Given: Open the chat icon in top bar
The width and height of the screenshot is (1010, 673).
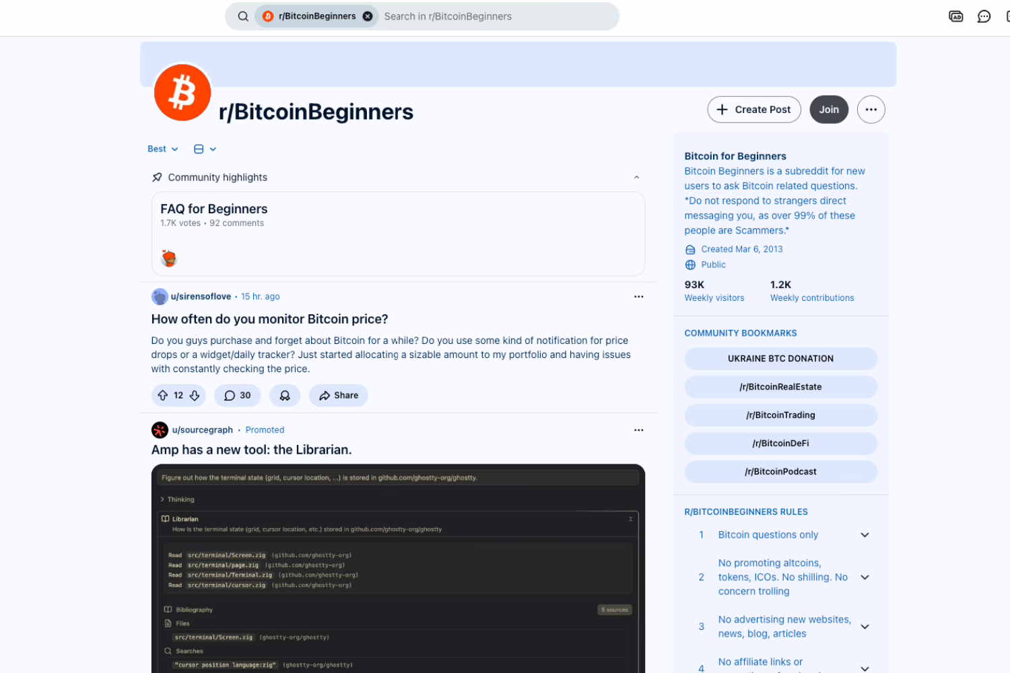Looking at the screenshot, I should (984, 16).
